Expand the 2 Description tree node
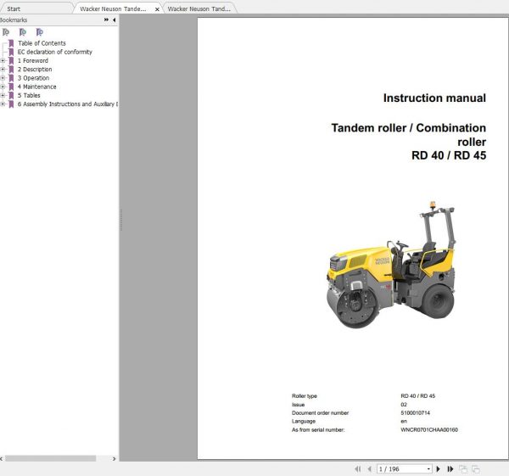This screenshot has width=509, height=476. coord(3,70)
